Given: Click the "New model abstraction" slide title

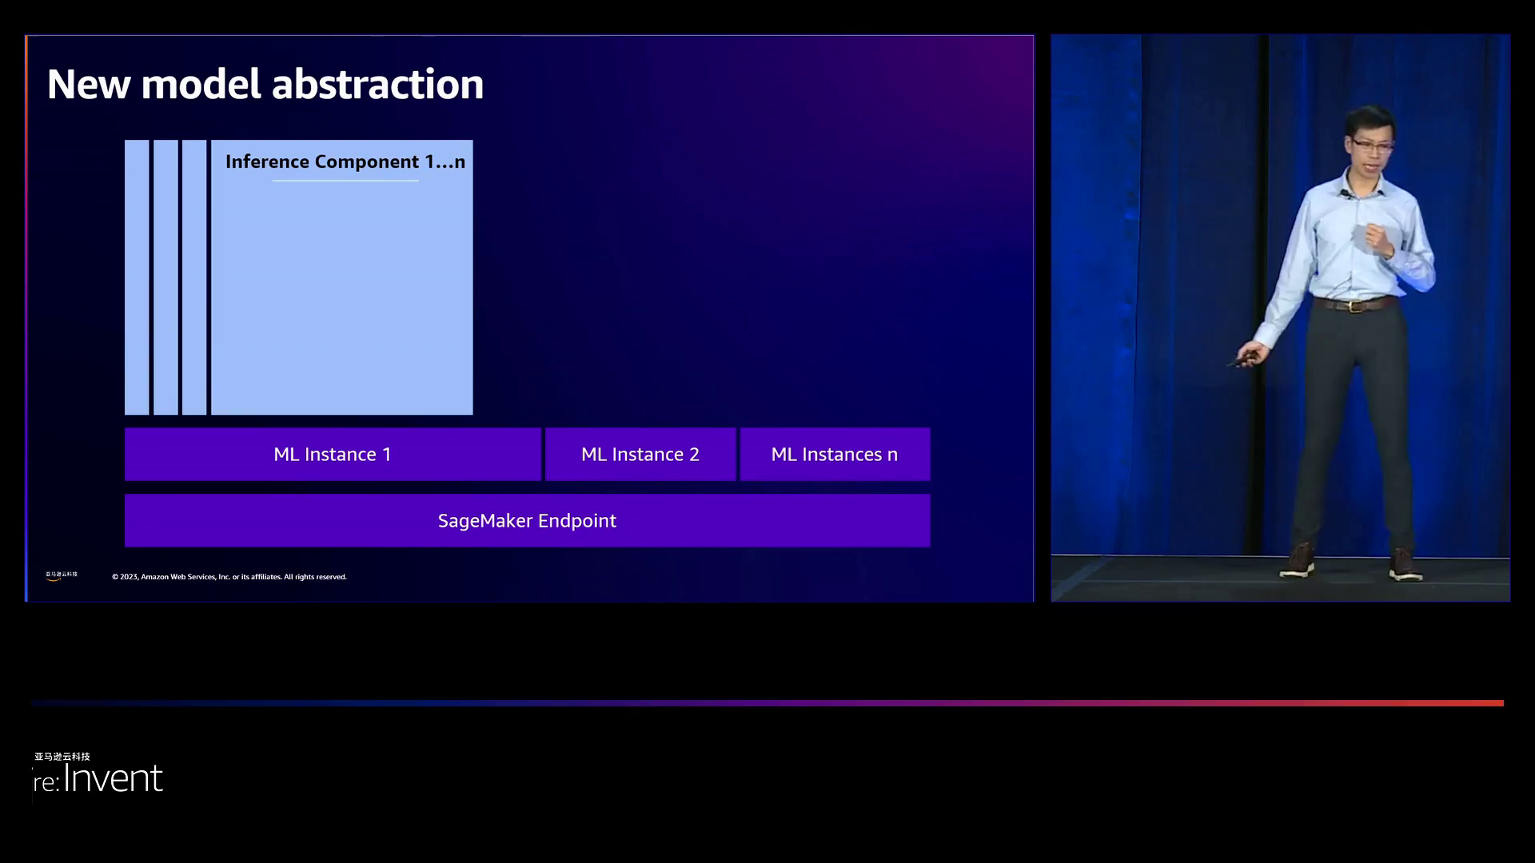Looking at the screenshot, I should (x=265, y=84).
